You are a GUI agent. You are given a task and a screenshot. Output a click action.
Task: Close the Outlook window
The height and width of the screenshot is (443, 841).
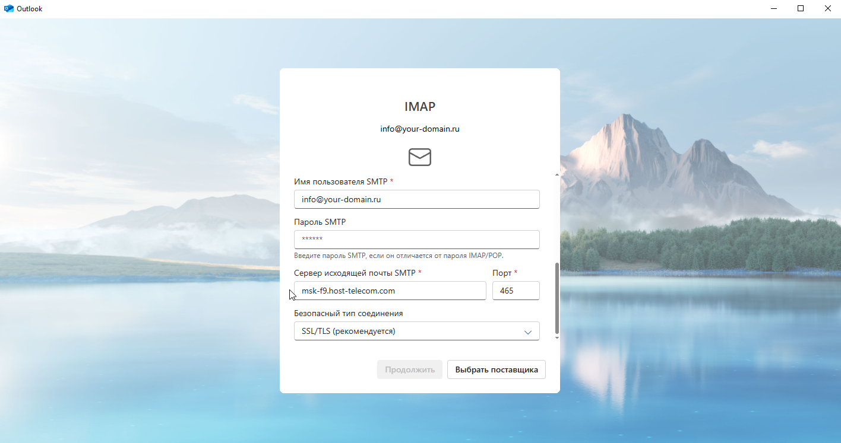click(827, 9)
